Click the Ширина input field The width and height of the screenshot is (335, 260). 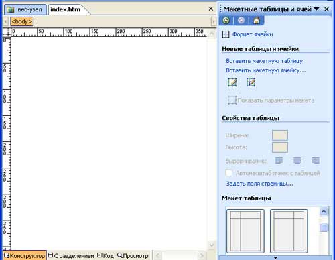[x=280, y=135]
